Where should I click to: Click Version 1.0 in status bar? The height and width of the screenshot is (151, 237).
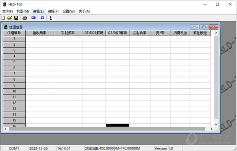[164, 148]
